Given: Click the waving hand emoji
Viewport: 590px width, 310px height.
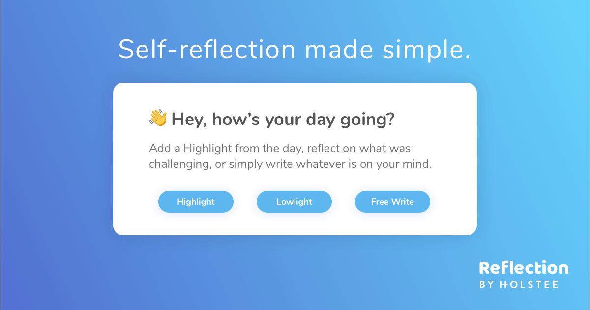Looking at the screenshot, I should [x=157, y=118].
